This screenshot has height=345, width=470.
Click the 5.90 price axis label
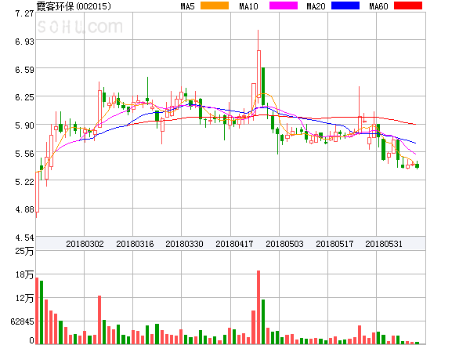(x=24, y=125)
